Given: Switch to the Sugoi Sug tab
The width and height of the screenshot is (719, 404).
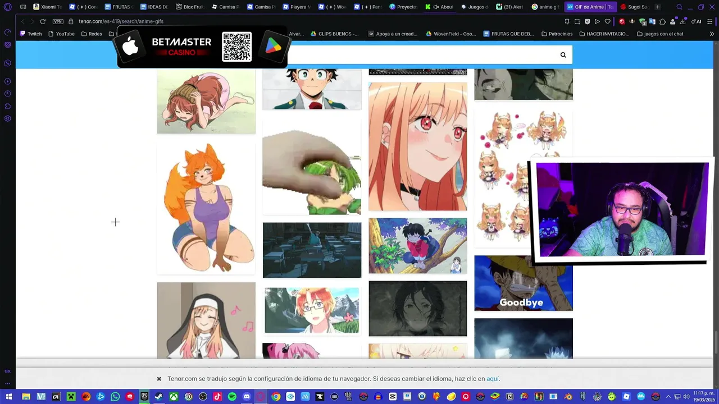Looking at the screenshot, I should pos(634,7).
